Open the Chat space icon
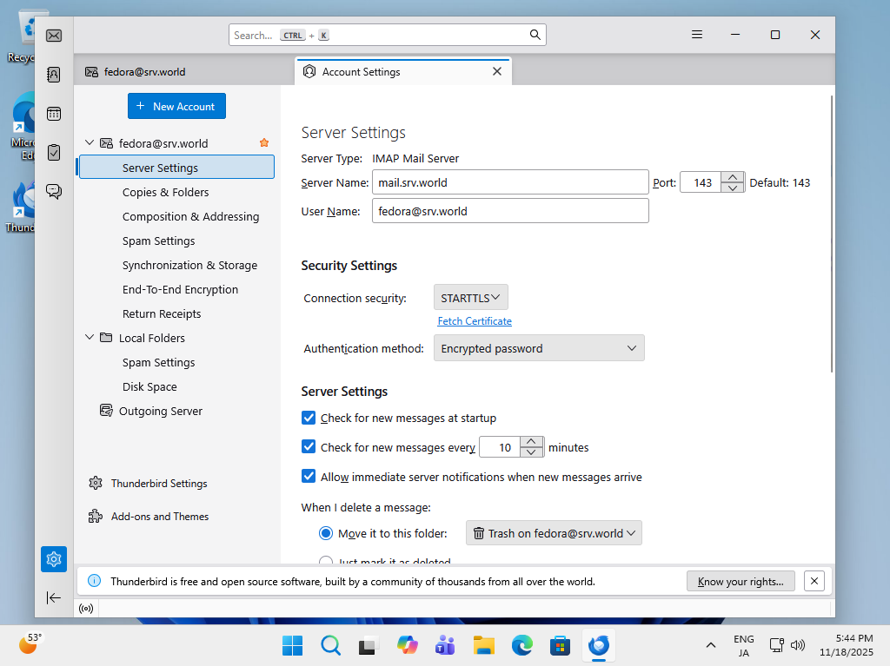The height and width of the screenshot is (666, 890). [54, 192]
